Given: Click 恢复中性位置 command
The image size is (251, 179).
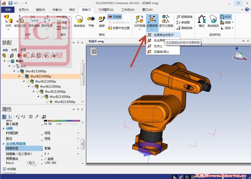Looking at the screenshot, I should 119,28.
